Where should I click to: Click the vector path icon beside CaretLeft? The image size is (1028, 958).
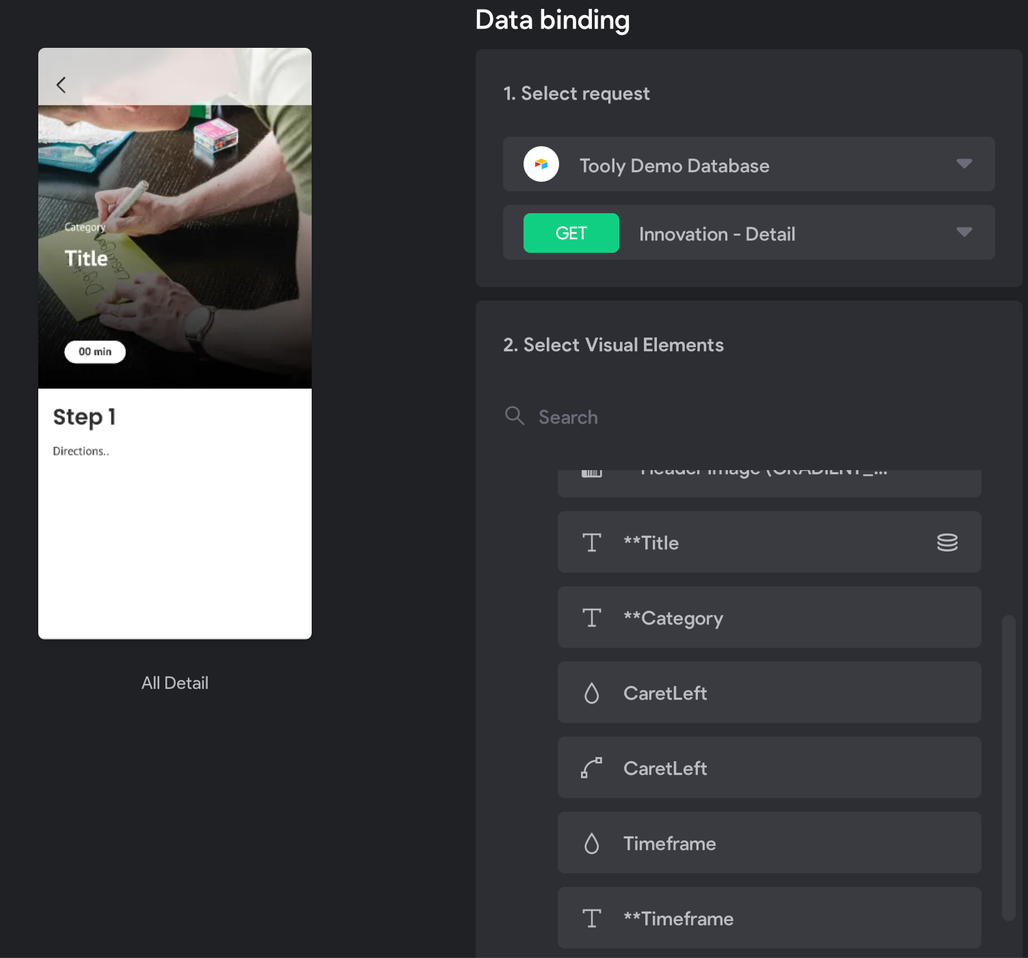coord(592,768)
